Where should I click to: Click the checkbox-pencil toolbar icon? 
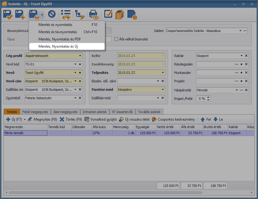point(108,14)
